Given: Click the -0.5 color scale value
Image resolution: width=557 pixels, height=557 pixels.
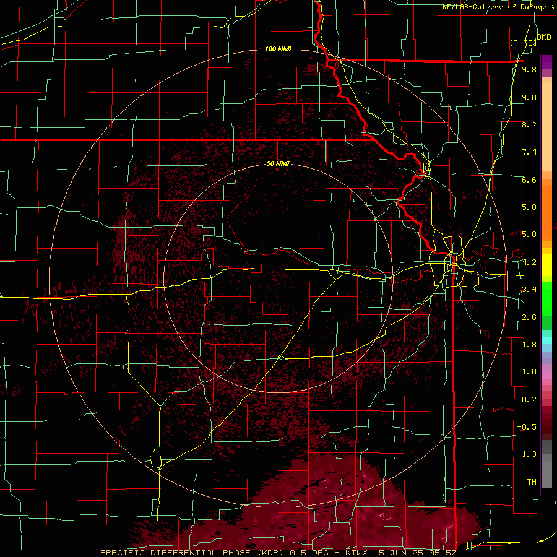Looking at the screenshot, I should tap(527, 427).
